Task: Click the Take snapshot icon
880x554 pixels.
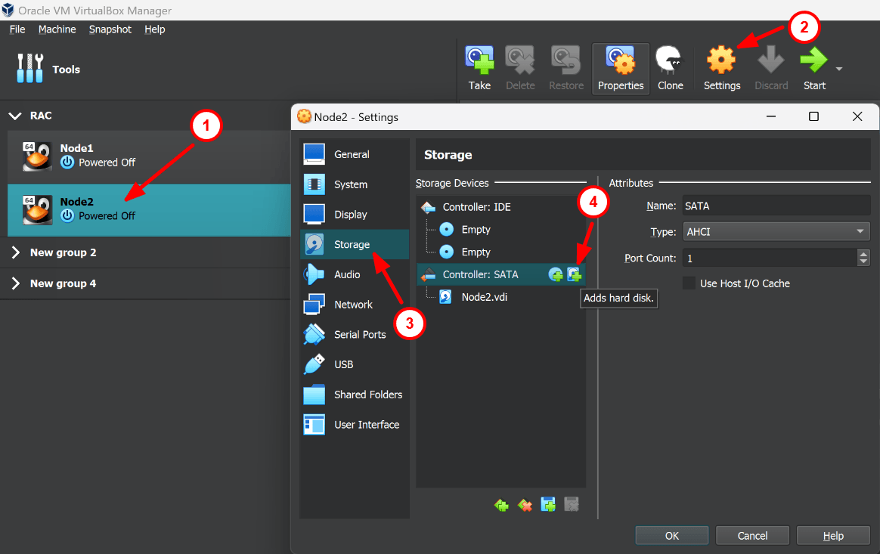Action: tap(479, 60)
